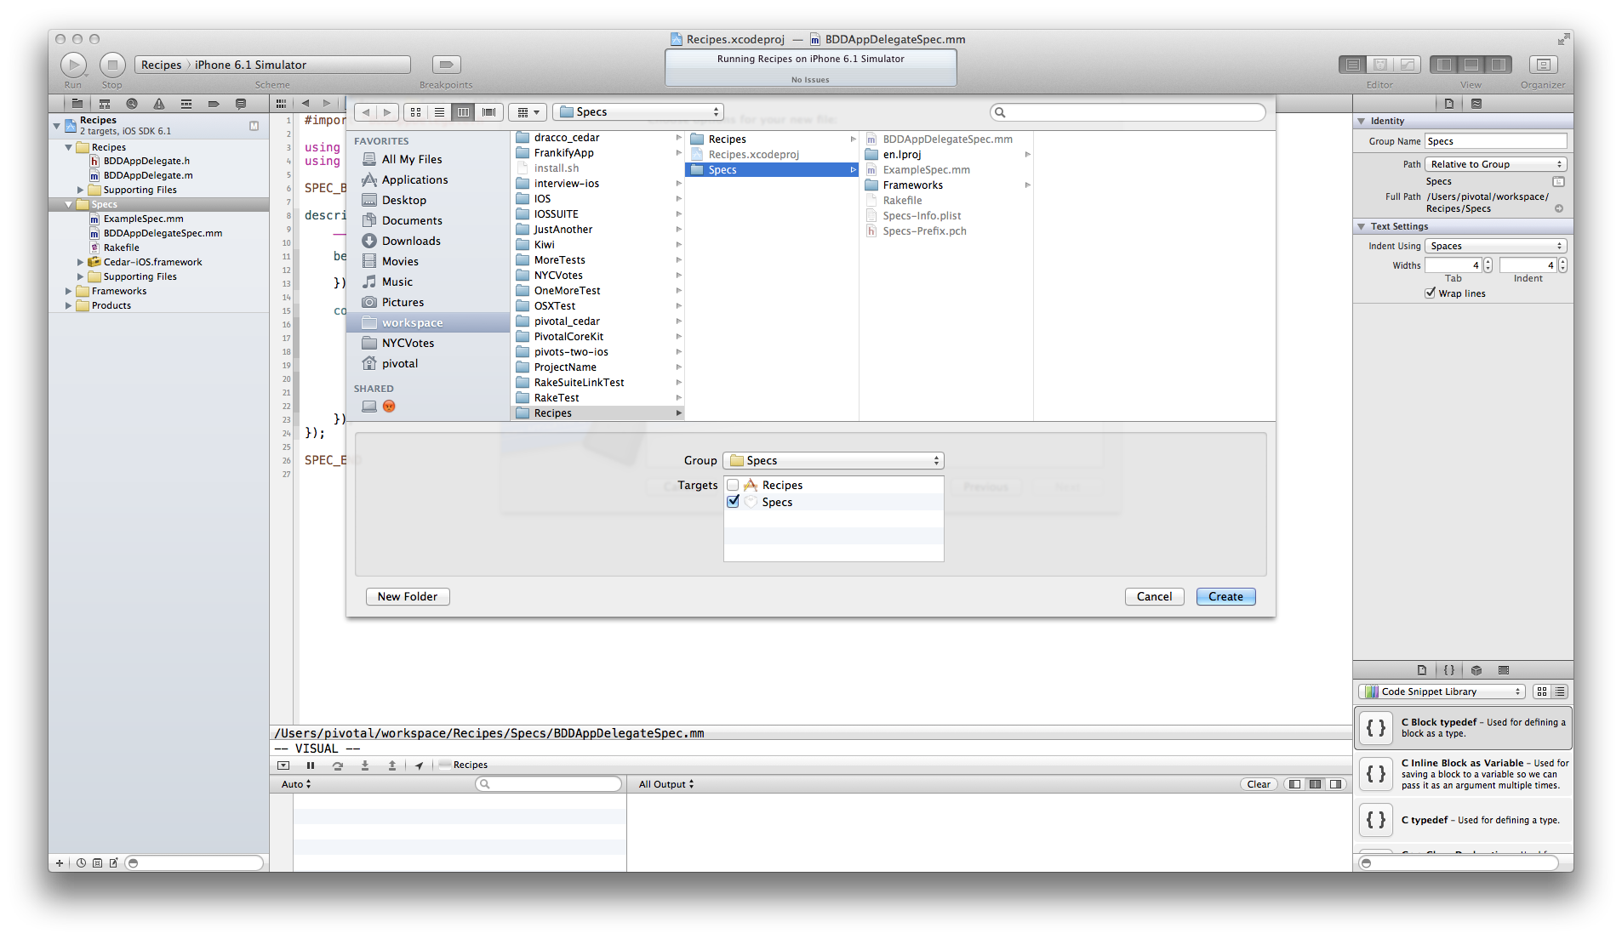Open the Debug navigator icon

pos(186,104)
